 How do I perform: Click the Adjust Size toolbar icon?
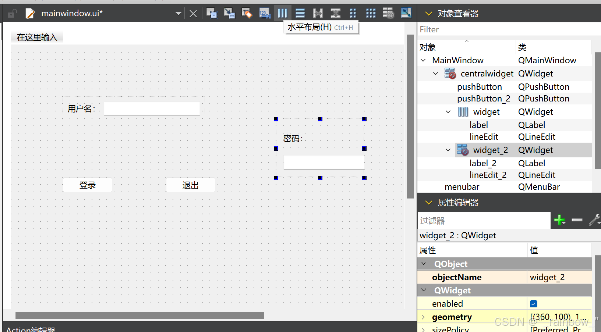[406, 13]
